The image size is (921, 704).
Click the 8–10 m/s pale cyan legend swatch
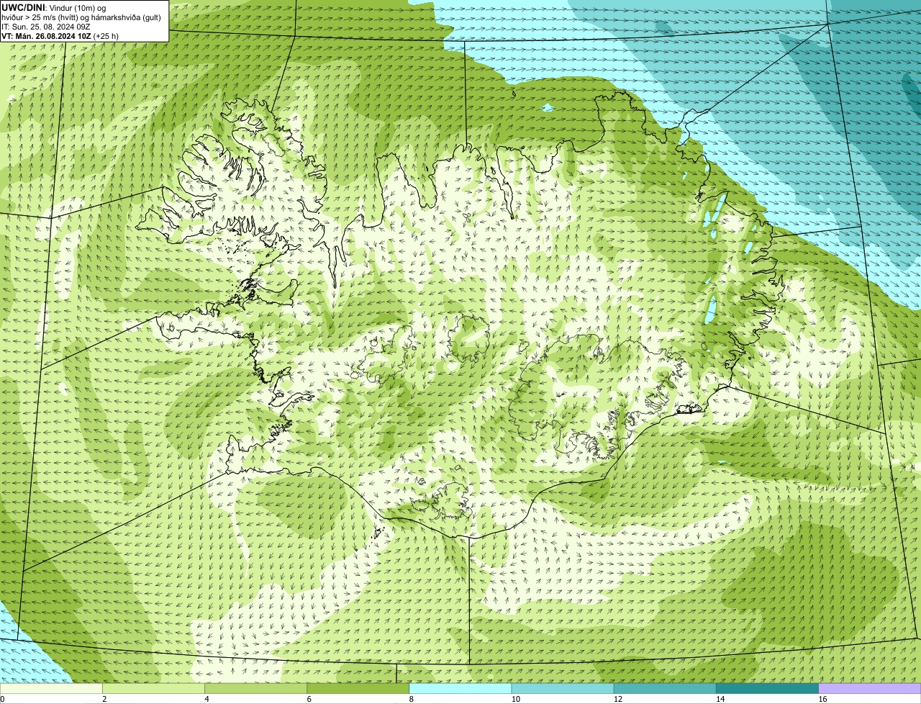460,688
